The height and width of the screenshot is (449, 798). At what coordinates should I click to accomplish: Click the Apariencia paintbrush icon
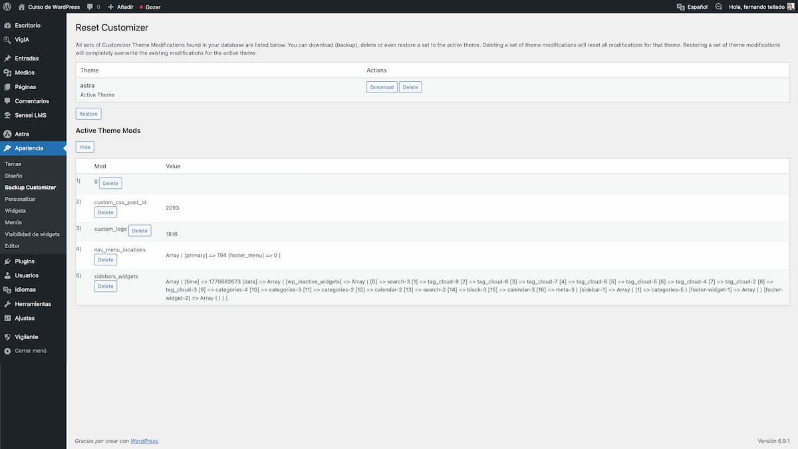[x=7, y=148]
